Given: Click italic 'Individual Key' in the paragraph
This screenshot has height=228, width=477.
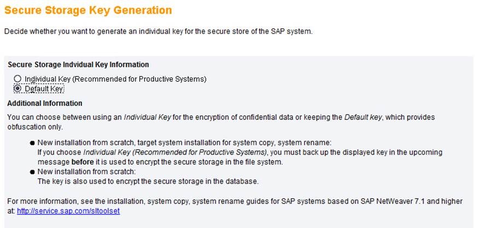Looking at the screenshot, I should (147, 117).
